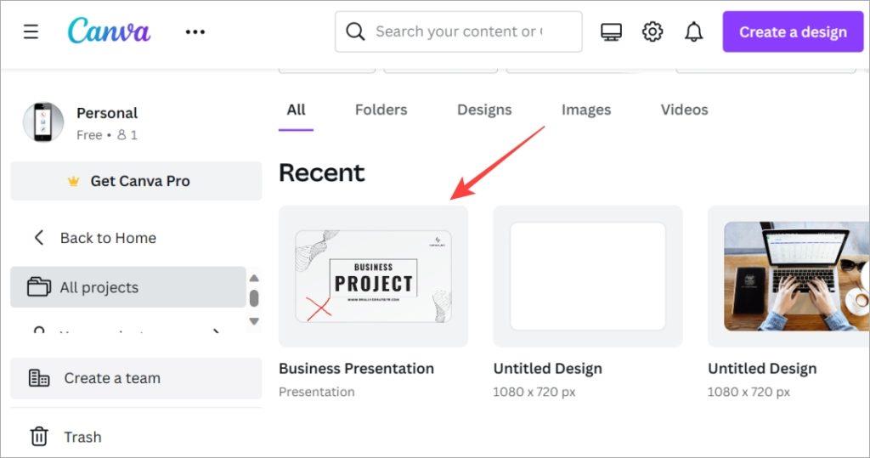Go Back to Home
This screenshot has height=458, width=870.
[x=108, y=238]
